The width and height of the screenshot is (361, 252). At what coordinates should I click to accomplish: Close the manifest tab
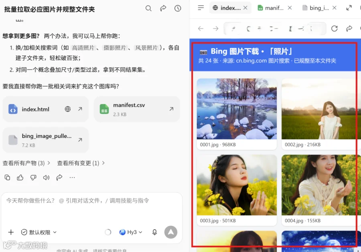290,8
